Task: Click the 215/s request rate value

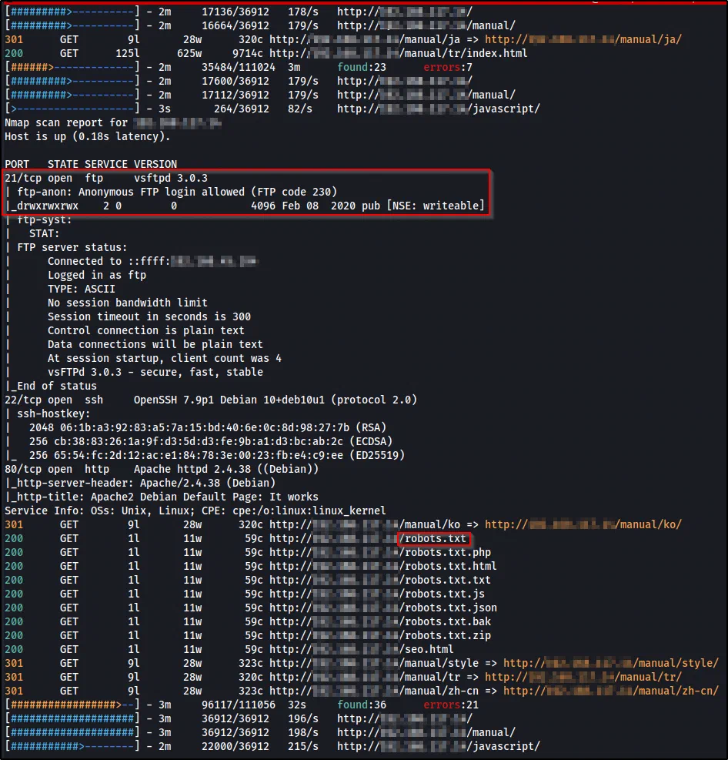Action: coord(302,746)
